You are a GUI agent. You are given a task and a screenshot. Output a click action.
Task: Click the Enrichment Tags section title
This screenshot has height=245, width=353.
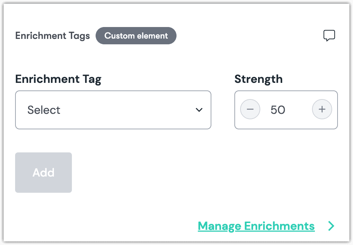[52, 36]
